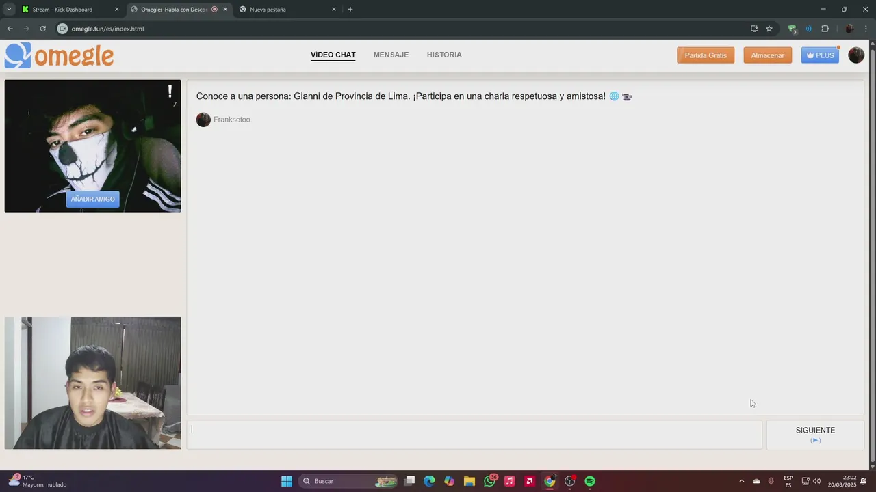Open the Chrome three-dot menu
The width and height of the screenshot is (876, 492).
[x=866, y=29]
